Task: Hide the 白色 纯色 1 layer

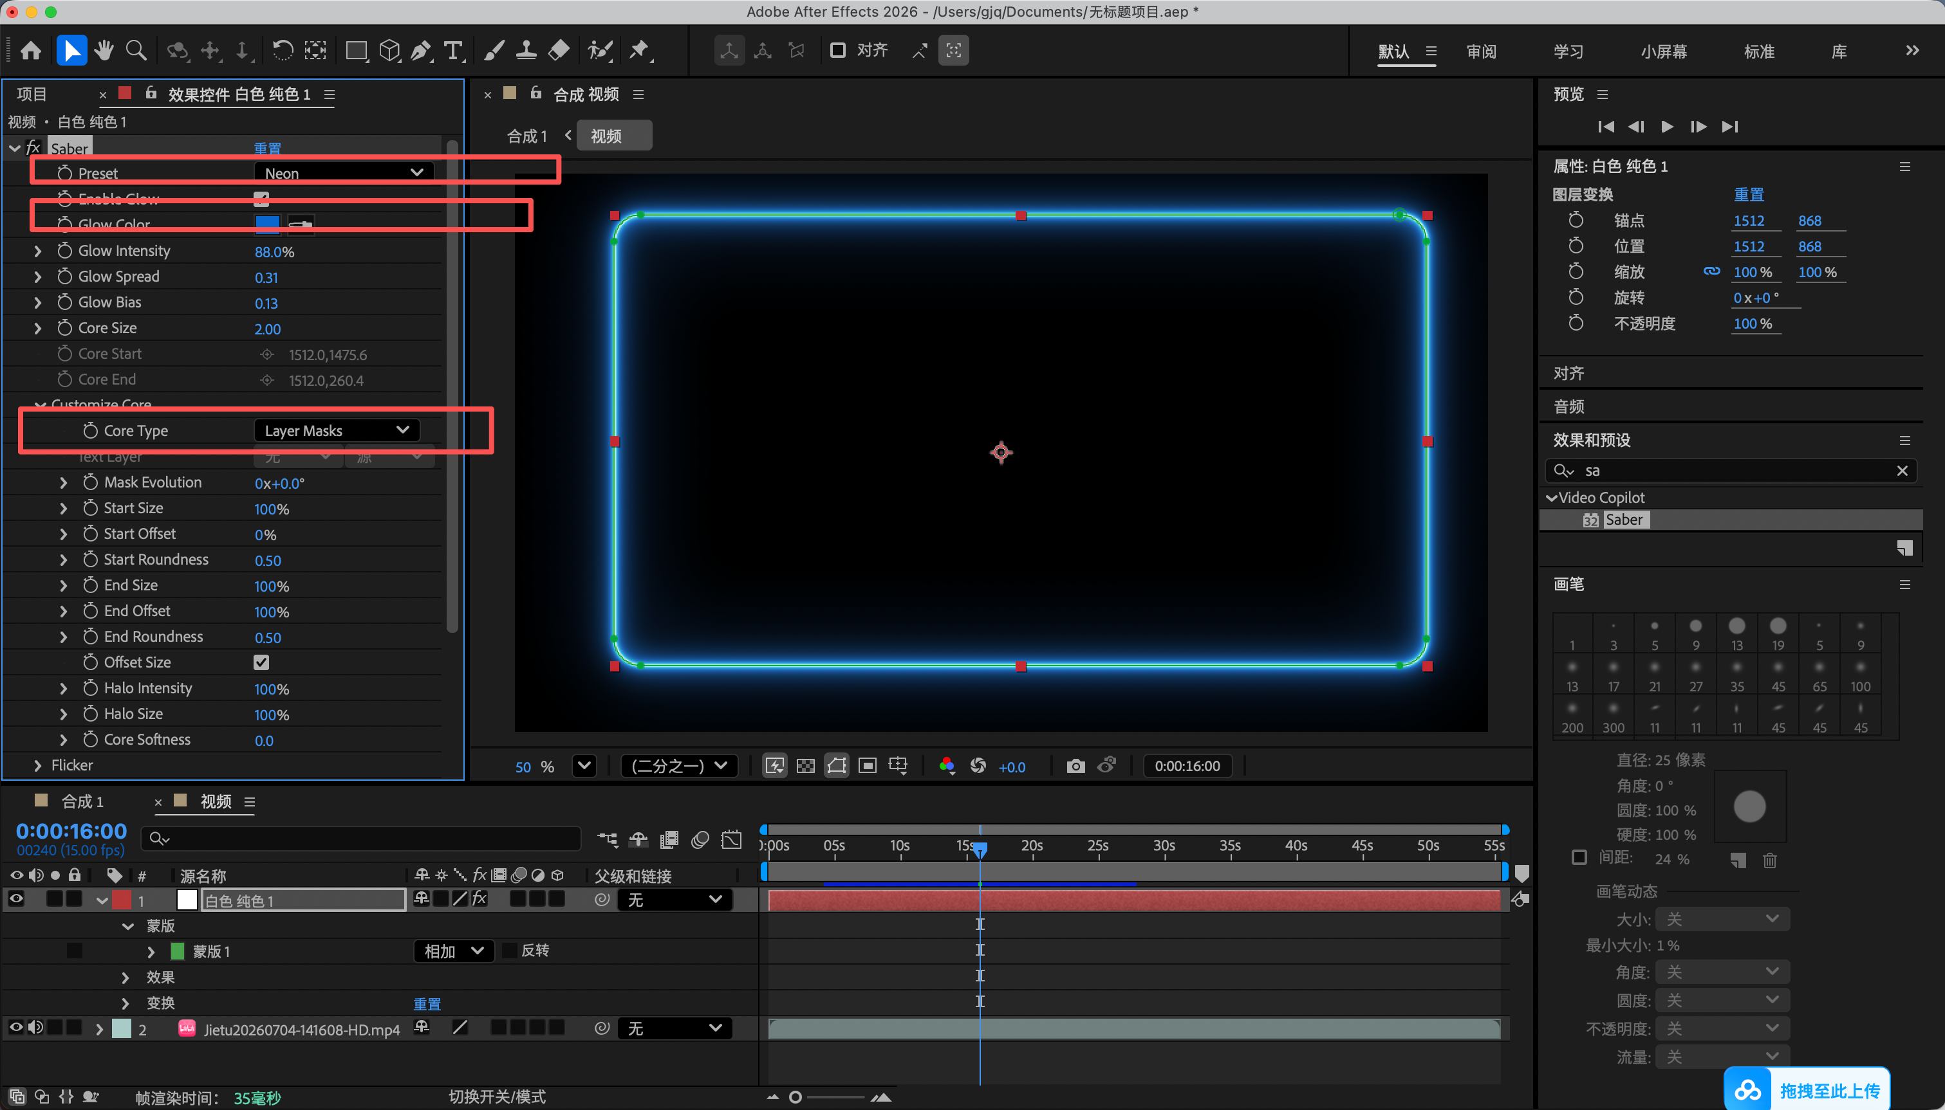Action: click(16, 899)
